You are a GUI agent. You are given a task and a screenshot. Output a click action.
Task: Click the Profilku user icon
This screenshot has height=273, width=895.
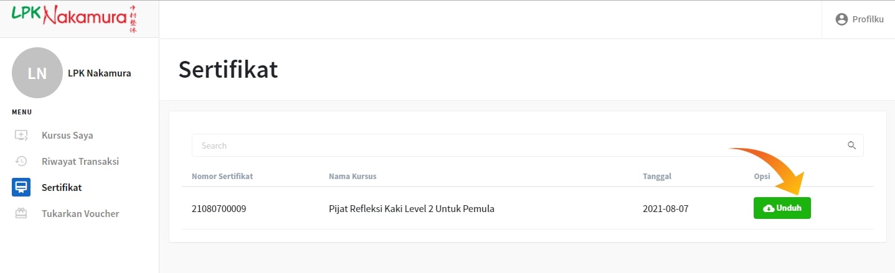[841, 19]
